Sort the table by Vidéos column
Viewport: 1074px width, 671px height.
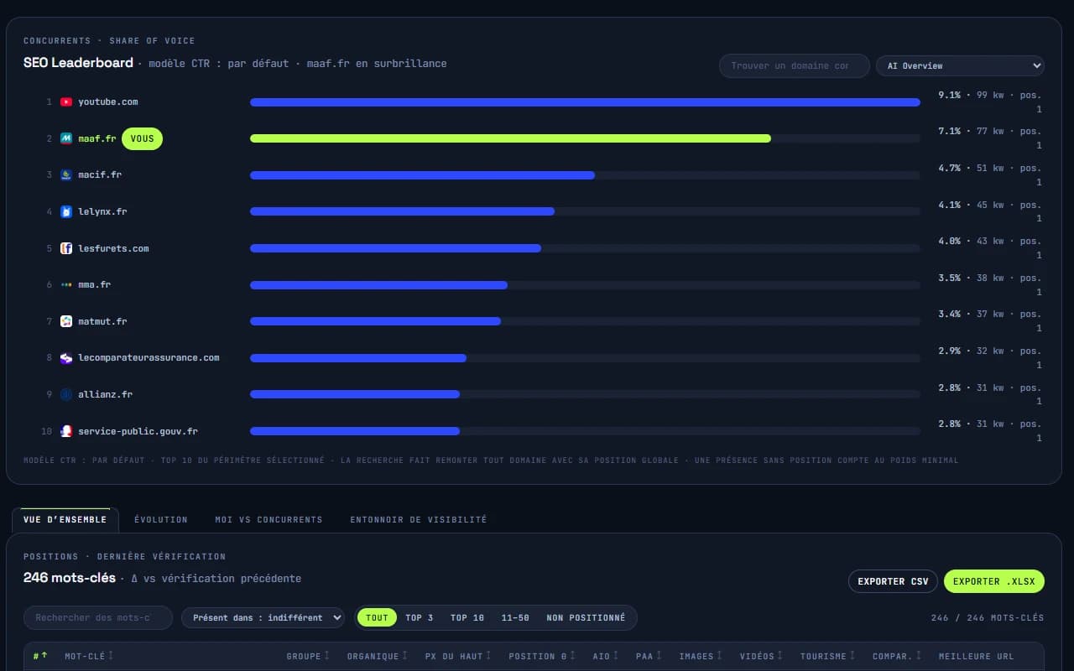tap(762, 656)
